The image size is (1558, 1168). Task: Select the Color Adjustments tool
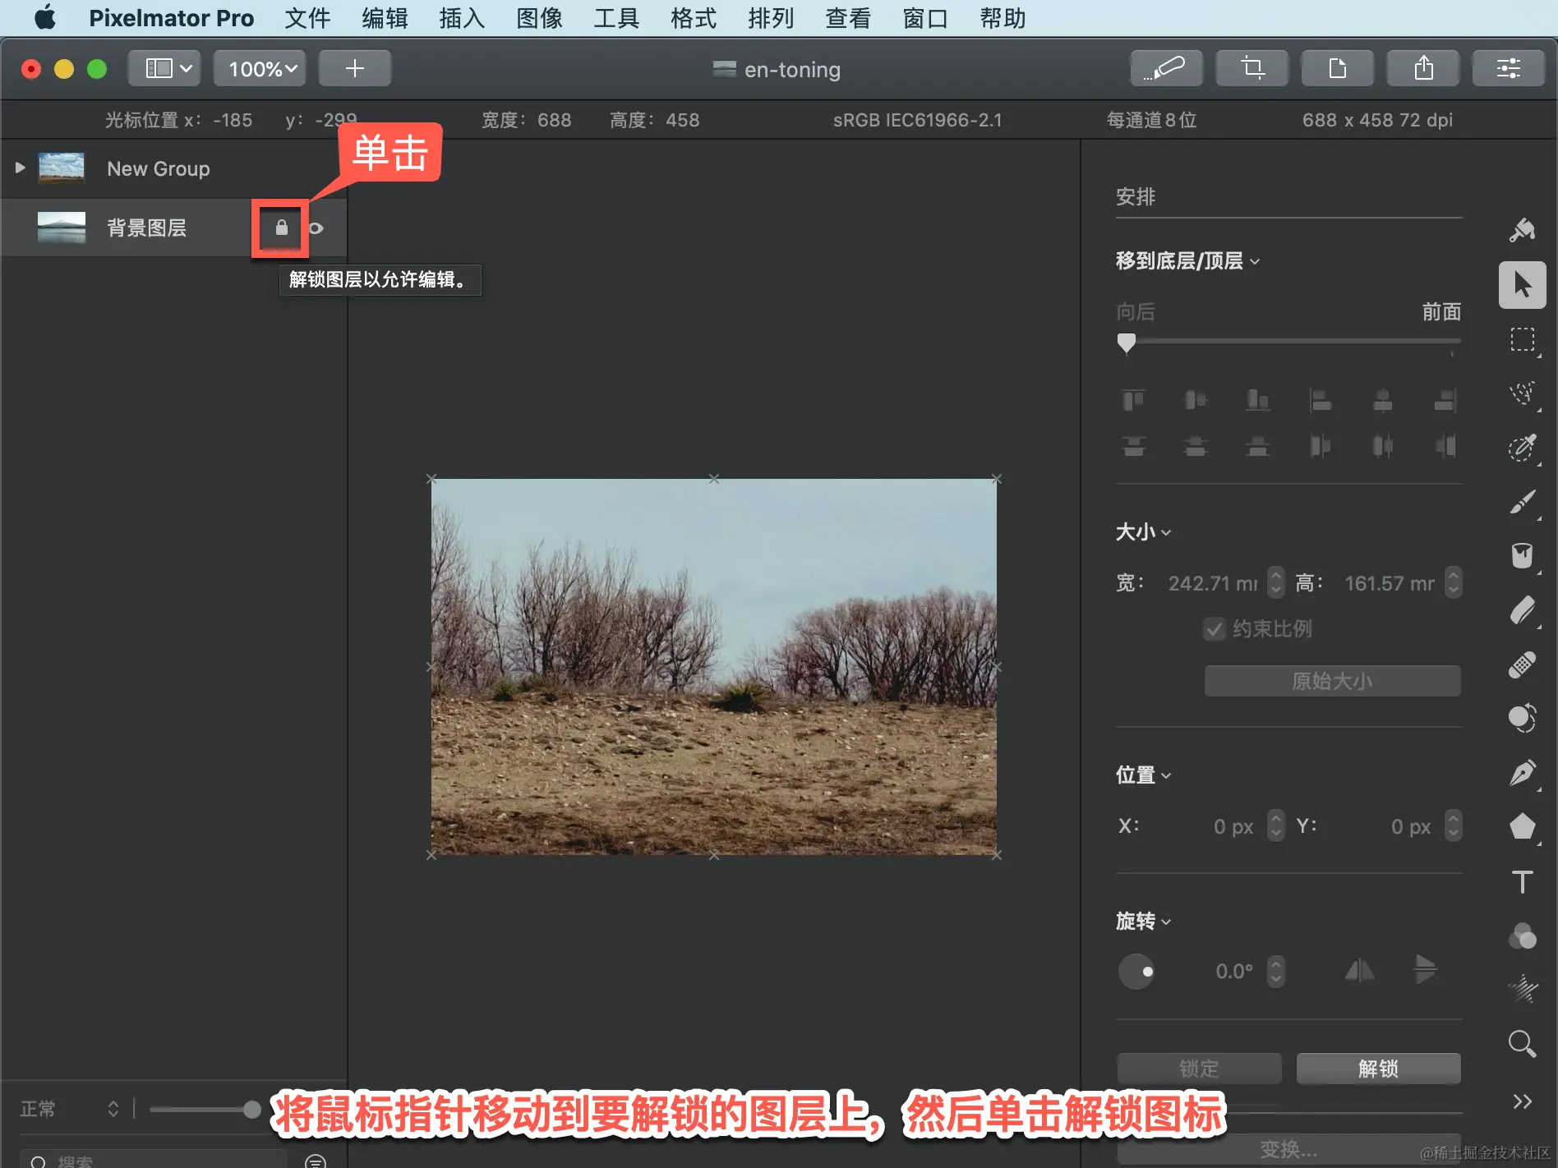[1522, 936]
